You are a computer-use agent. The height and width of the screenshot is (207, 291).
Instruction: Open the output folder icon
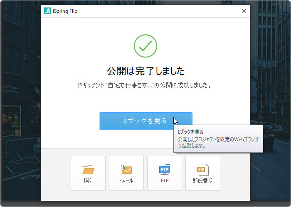(88, 170)
